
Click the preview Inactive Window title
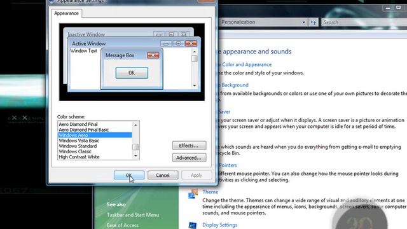[x=86, y=34]
